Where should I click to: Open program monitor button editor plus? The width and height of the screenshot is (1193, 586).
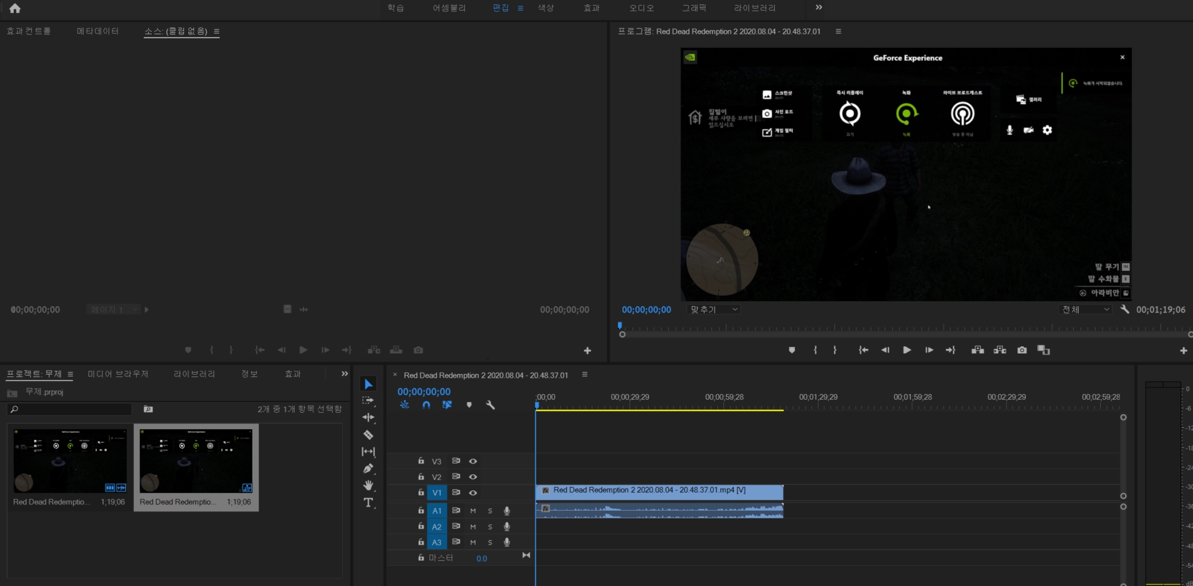tap(1184, 351)
